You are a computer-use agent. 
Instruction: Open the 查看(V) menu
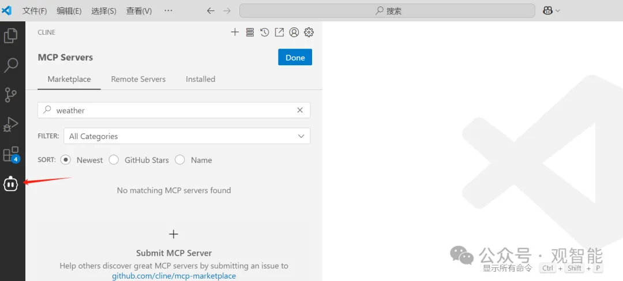pyautogui.click(x=139, y=11)
